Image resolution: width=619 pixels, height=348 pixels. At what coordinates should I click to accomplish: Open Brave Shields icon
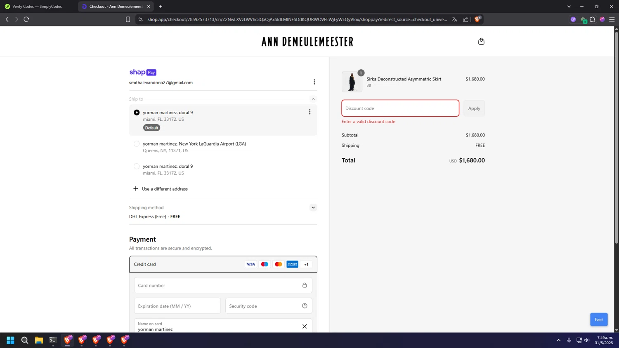tap(477, 19)
